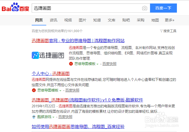Switch to the 资讯 tab
This screenshot has width=189, height=132.
pyautogui.click(x=54, y=20)
